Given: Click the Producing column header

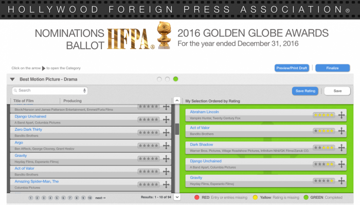Looking at the screenshot, I should [x=73, y=100].
